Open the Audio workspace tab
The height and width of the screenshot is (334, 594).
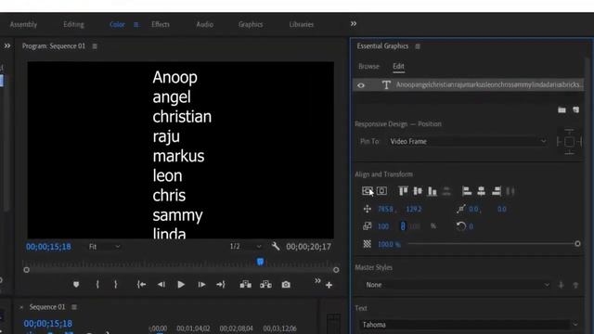click(204, 25)
